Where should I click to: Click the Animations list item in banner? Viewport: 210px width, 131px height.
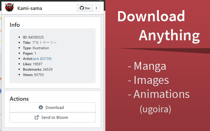[159, 94]
